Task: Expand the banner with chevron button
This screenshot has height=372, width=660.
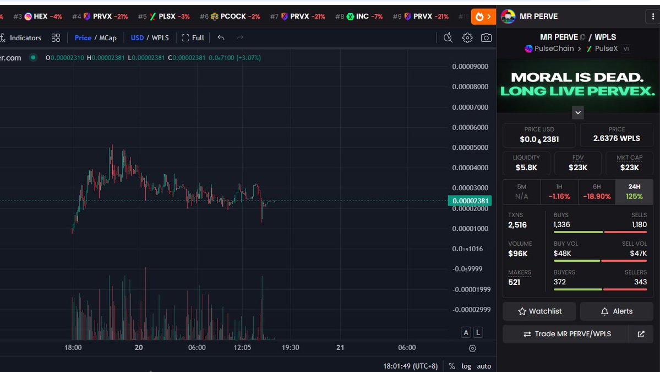Action: pos(578,112)
